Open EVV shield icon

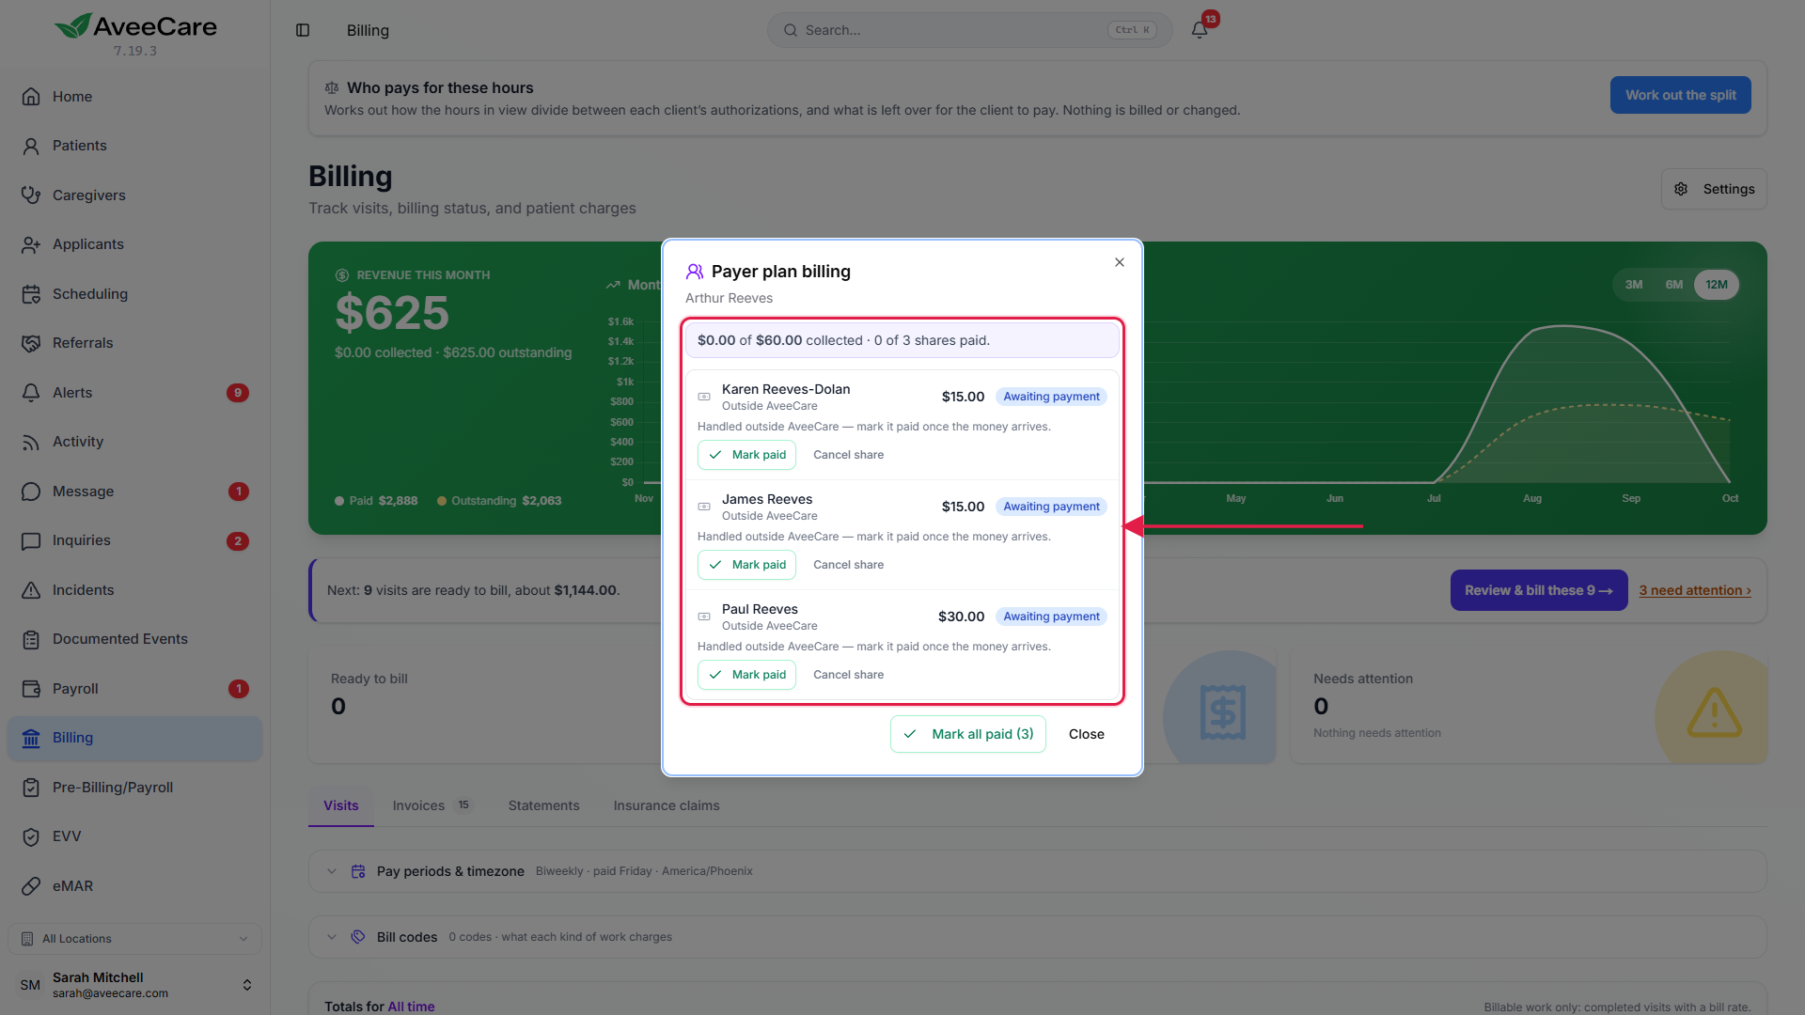pos(31,836)
